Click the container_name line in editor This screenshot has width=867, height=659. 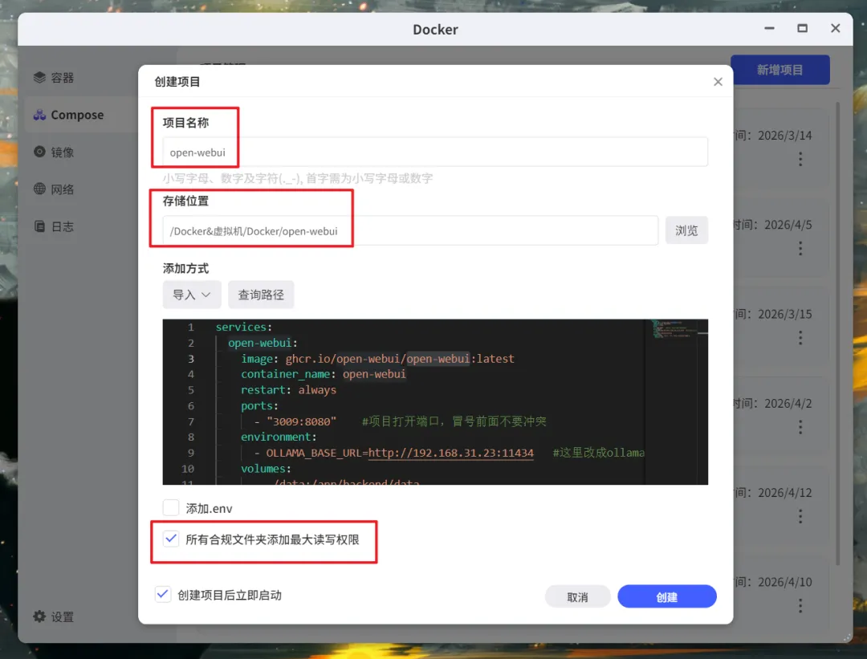(x=324, y=374)
